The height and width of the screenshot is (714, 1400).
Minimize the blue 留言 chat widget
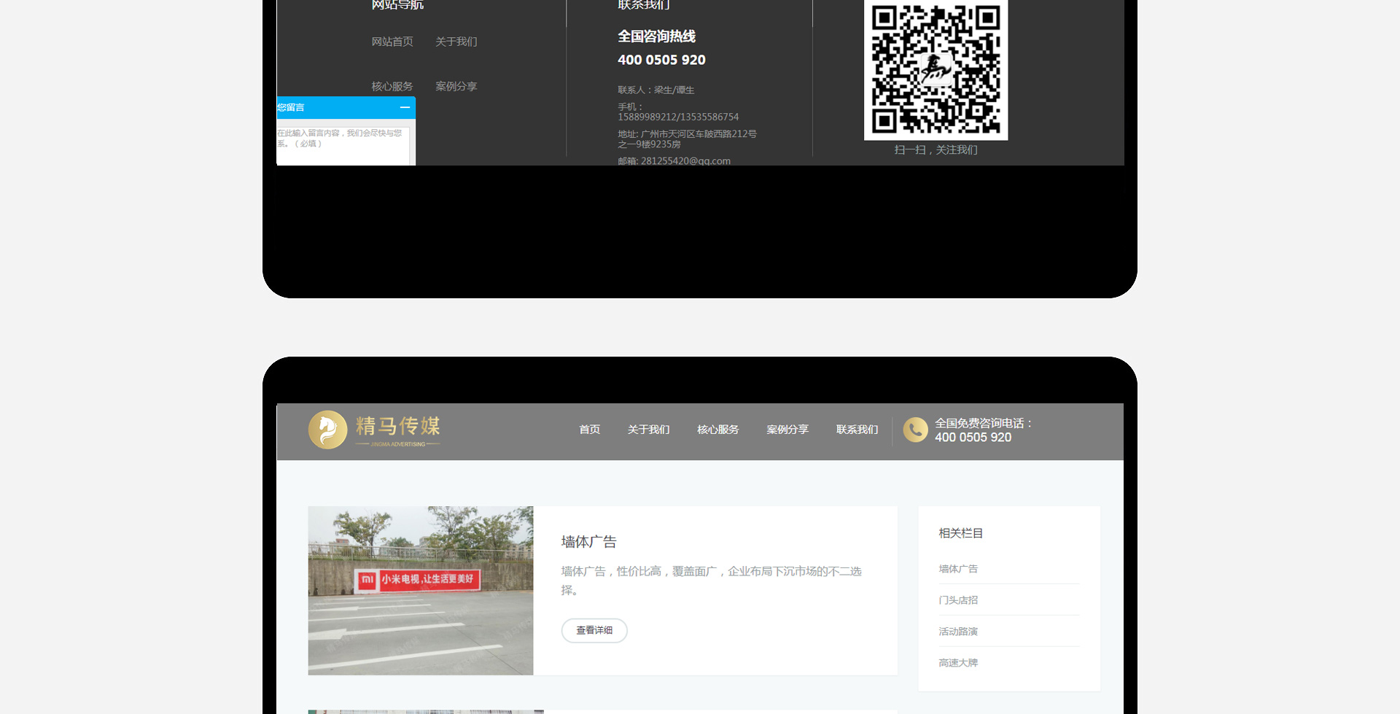tap(405, 107)
